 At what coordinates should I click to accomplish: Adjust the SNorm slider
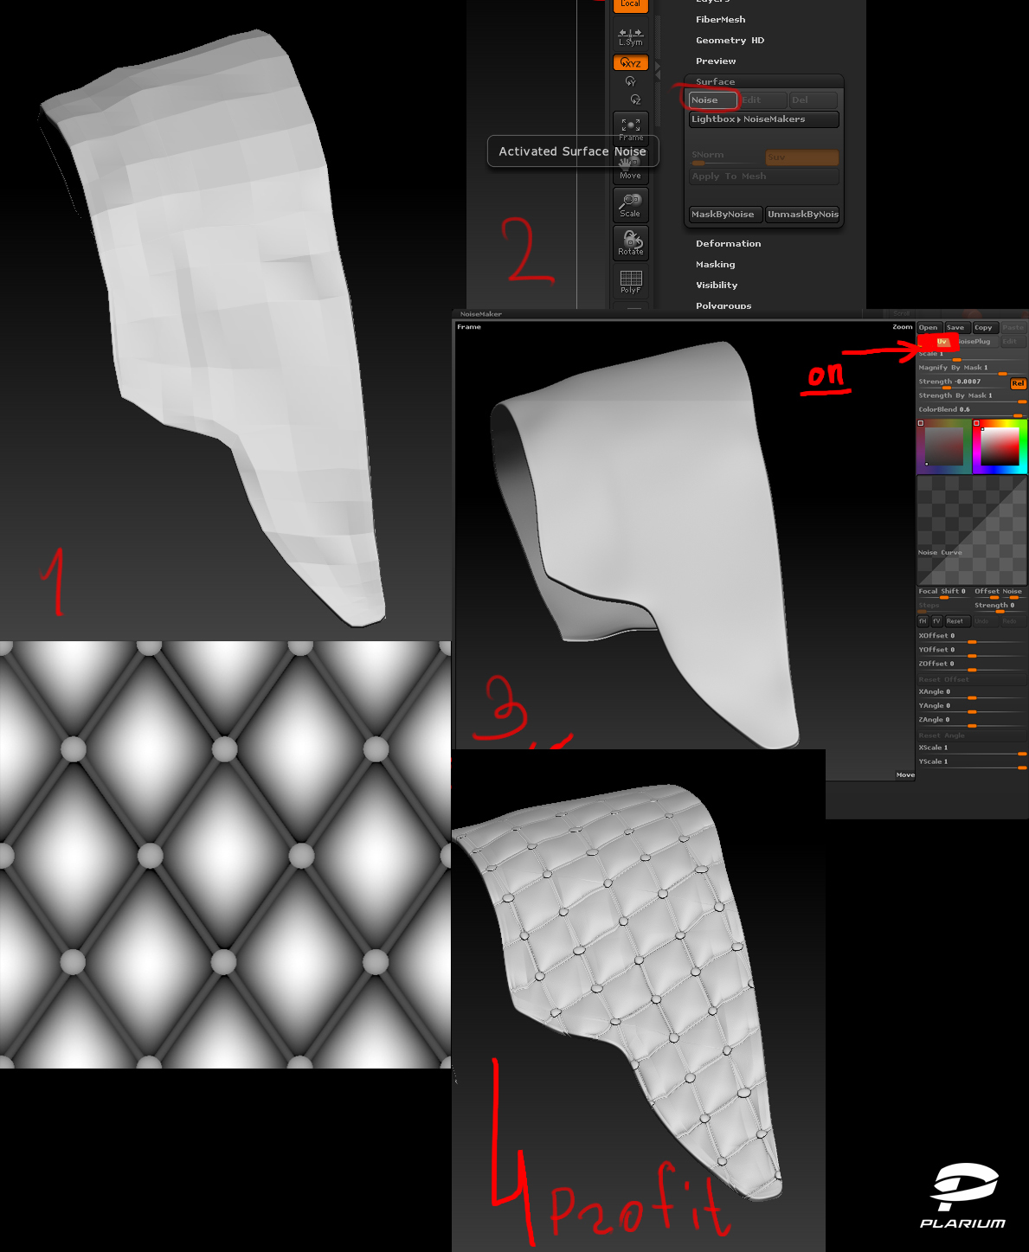pos(726,157)
